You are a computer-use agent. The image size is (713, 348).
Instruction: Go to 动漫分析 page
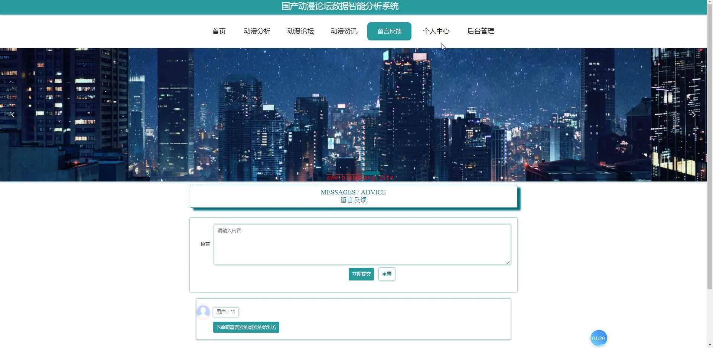point(257,31)
